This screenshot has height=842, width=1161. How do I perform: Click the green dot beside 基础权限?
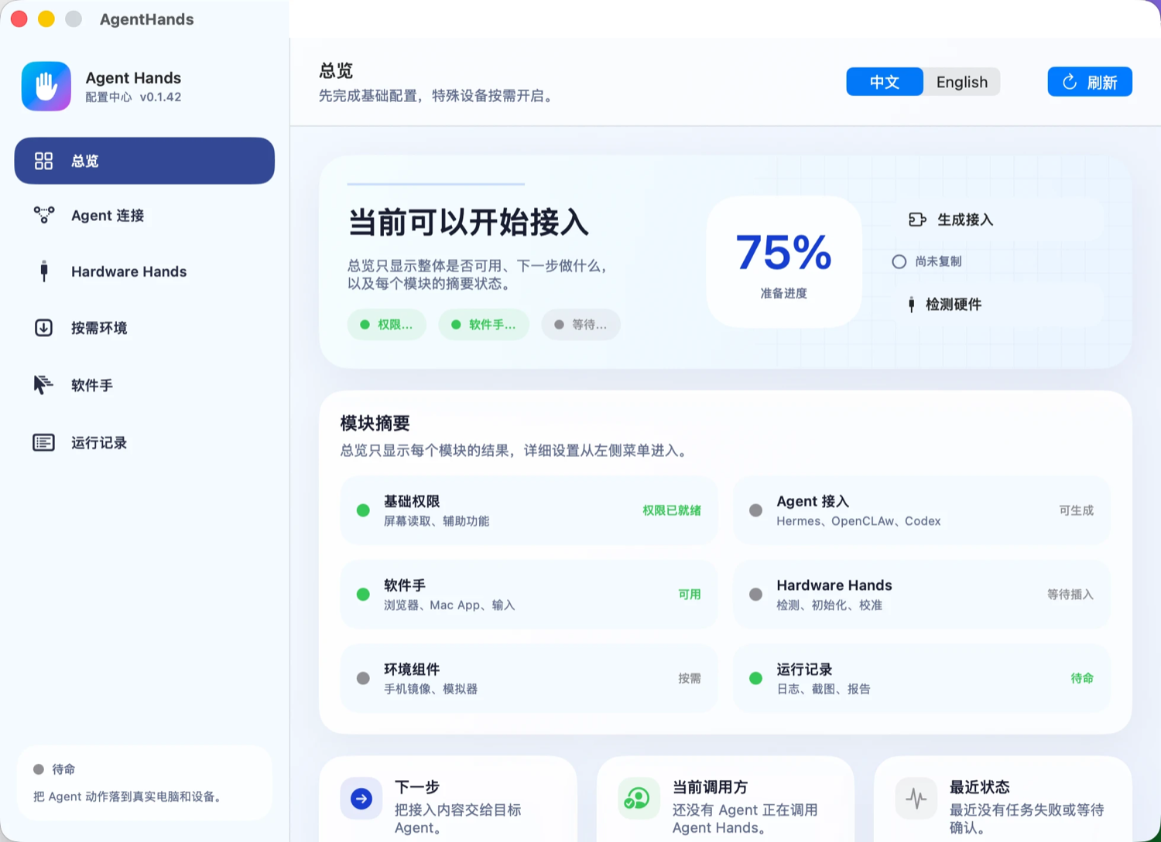(x=363, y=510)
